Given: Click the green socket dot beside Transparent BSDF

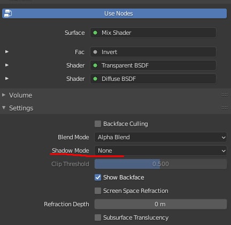Looking at the screenshot, I should click(95, 65).
